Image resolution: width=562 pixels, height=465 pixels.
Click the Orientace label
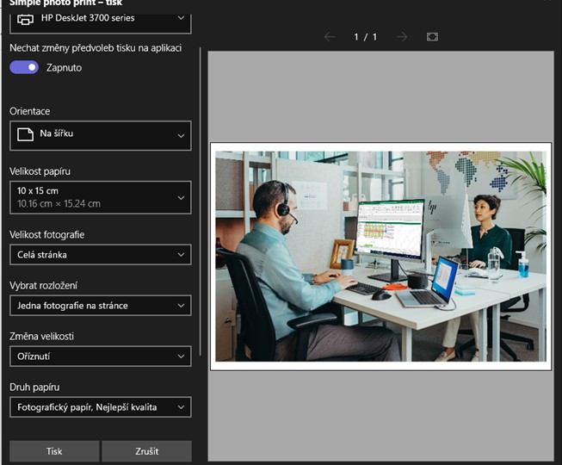(30, 111)
